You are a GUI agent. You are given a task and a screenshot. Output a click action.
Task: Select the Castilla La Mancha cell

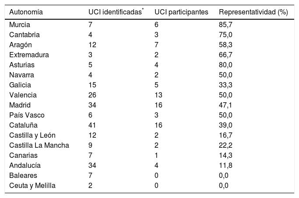pos(35,145)
